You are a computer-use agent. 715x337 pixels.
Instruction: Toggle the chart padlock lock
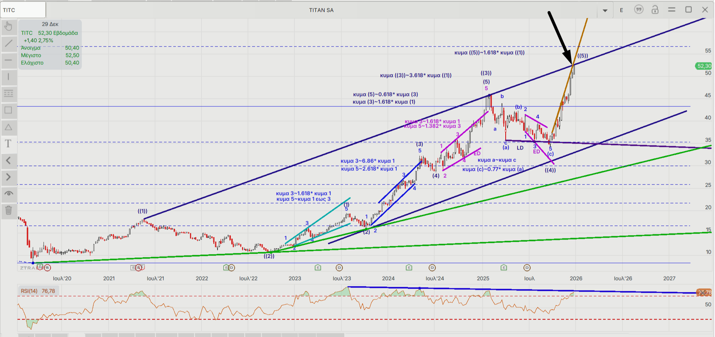click(x=655, y=10)
